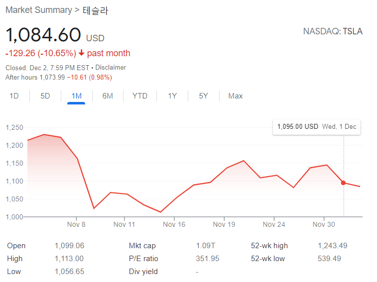Click the 1,250 y-axis label
The height and width of the screenshot is (282, 377).
click(14, 127)
